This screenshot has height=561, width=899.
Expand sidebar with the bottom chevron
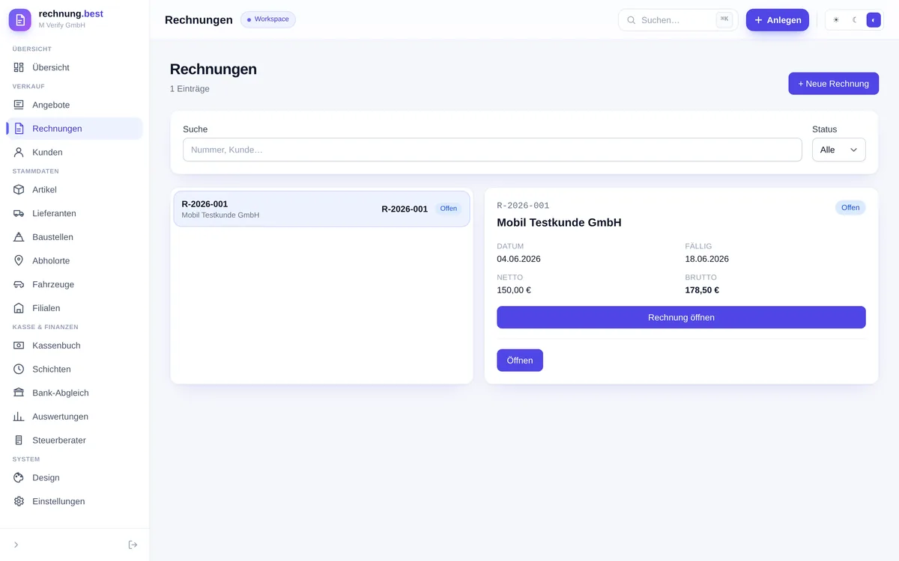[x=16, y=545]
